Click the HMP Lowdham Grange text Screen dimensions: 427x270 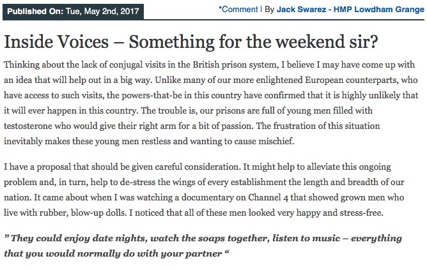click(x=379, y=10)
